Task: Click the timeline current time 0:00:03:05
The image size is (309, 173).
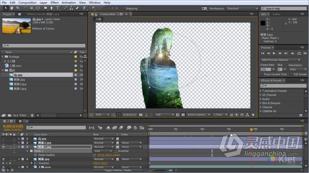Action: coord(13,127)
